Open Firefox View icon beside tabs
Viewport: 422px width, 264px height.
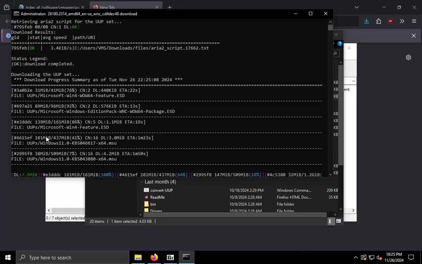pyautogui.click(x=7, y=7)
